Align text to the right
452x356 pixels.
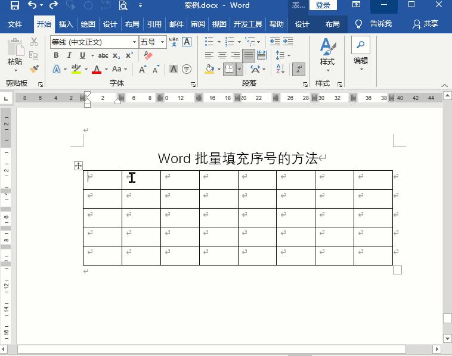point(235,55)
